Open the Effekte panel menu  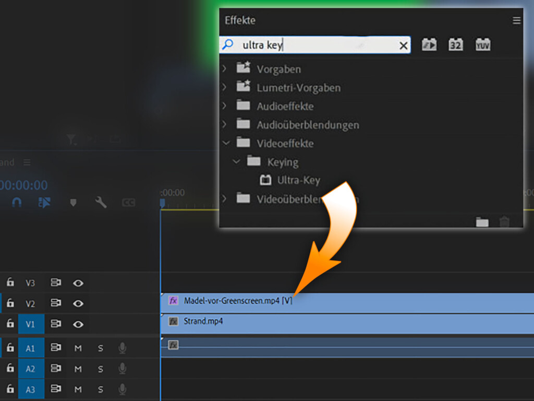[516, 20]
